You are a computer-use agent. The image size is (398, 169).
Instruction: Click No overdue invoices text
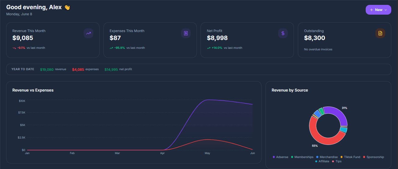pos(318,49)
